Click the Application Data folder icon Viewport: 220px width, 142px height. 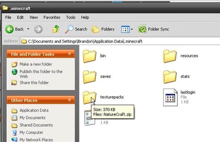click(14, 110)
